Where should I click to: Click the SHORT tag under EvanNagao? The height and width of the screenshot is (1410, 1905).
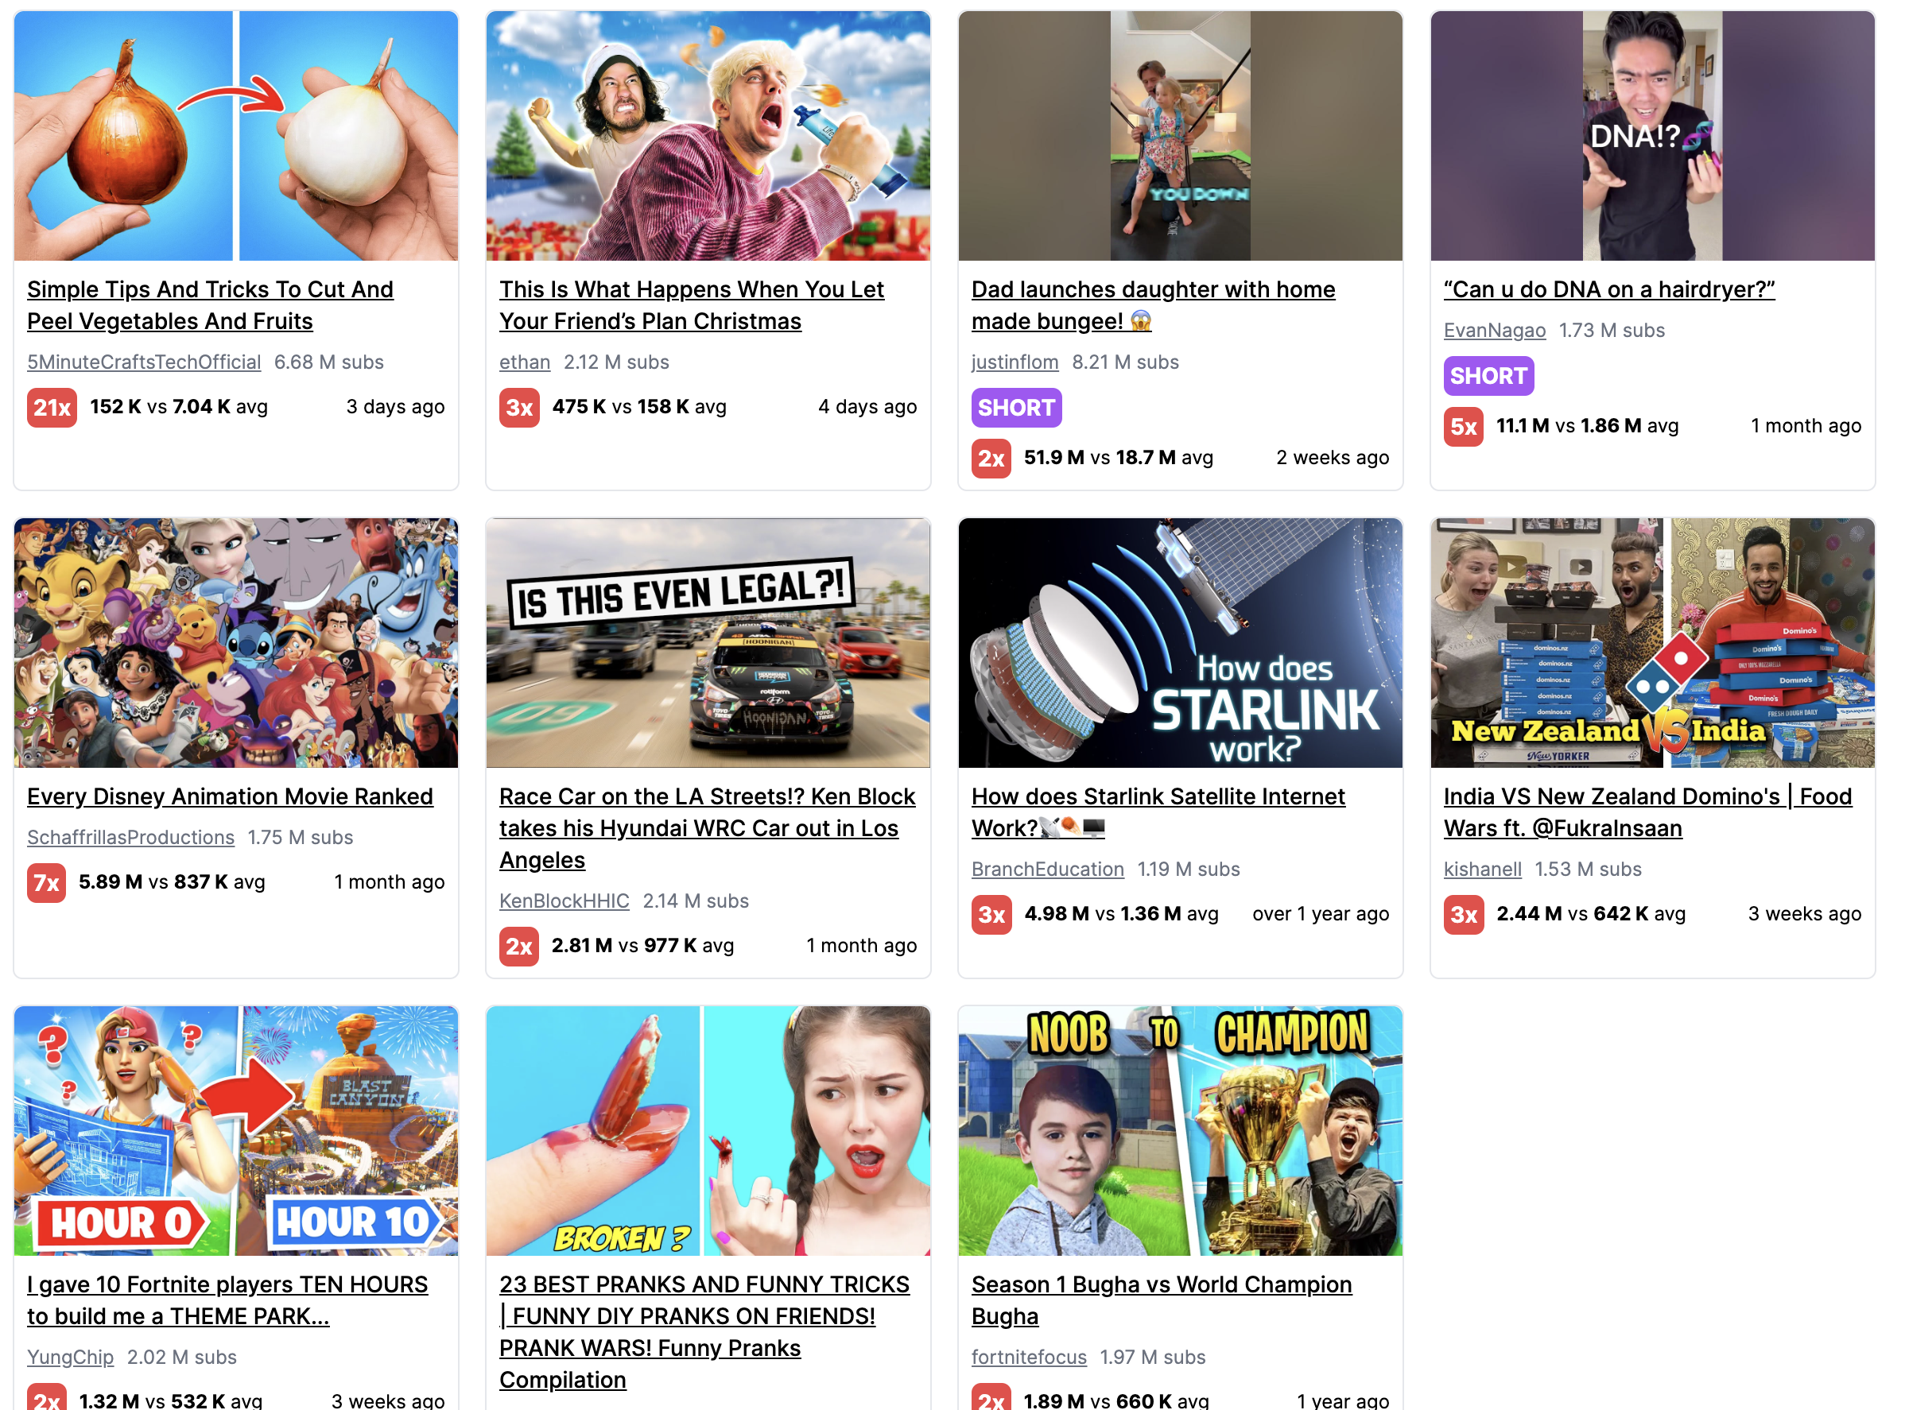point(1488,375)
